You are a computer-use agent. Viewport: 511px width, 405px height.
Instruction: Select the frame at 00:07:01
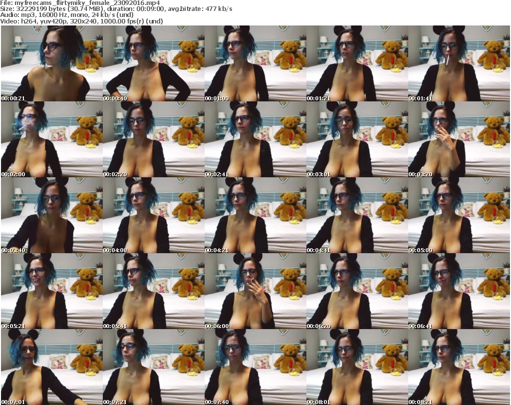pos(52,367)
